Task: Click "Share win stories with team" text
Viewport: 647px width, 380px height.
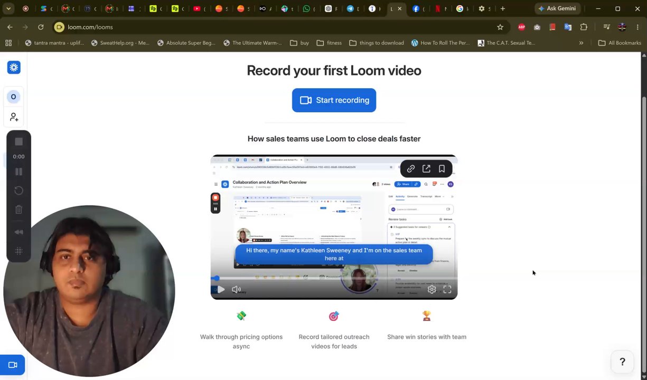Action: pos(427,337)
